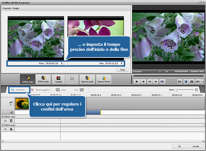Stop the preview playback
206x151 pixels.
144,82
